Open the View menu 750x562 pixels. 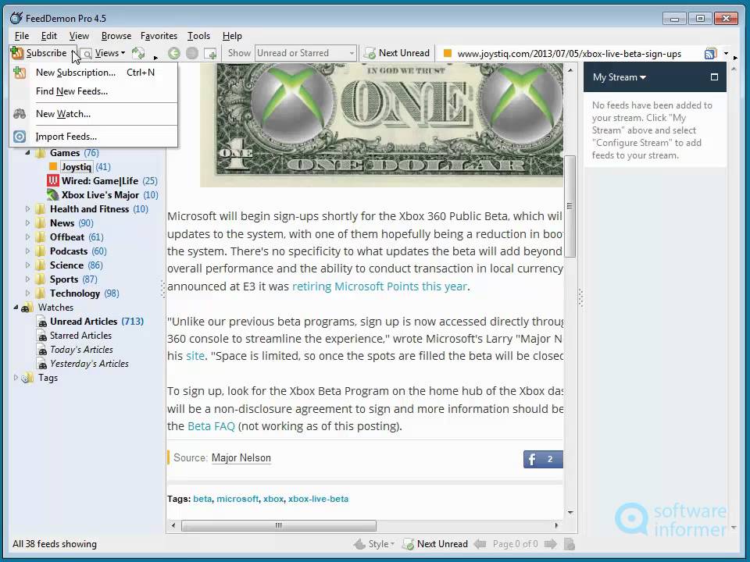[79, 36]
